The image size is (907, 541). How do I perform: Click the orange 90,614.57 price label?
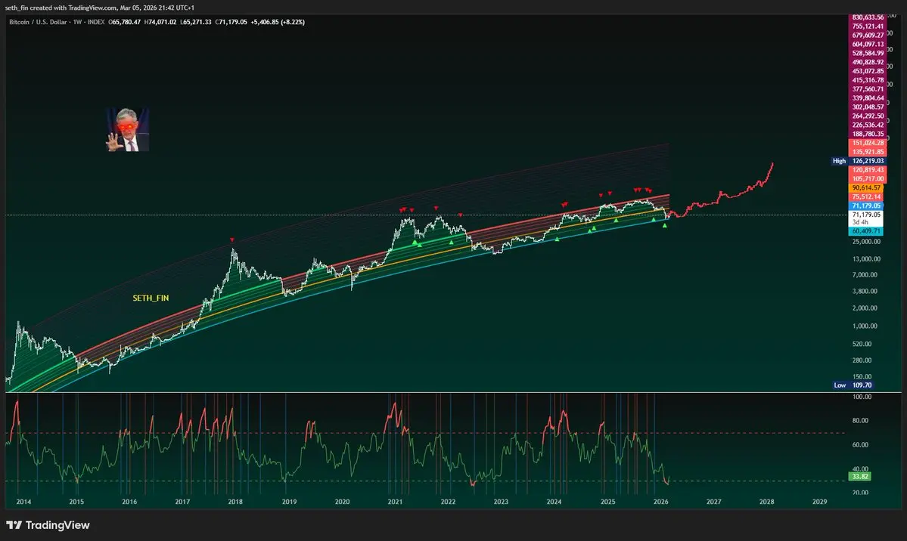tap(866, 188)
